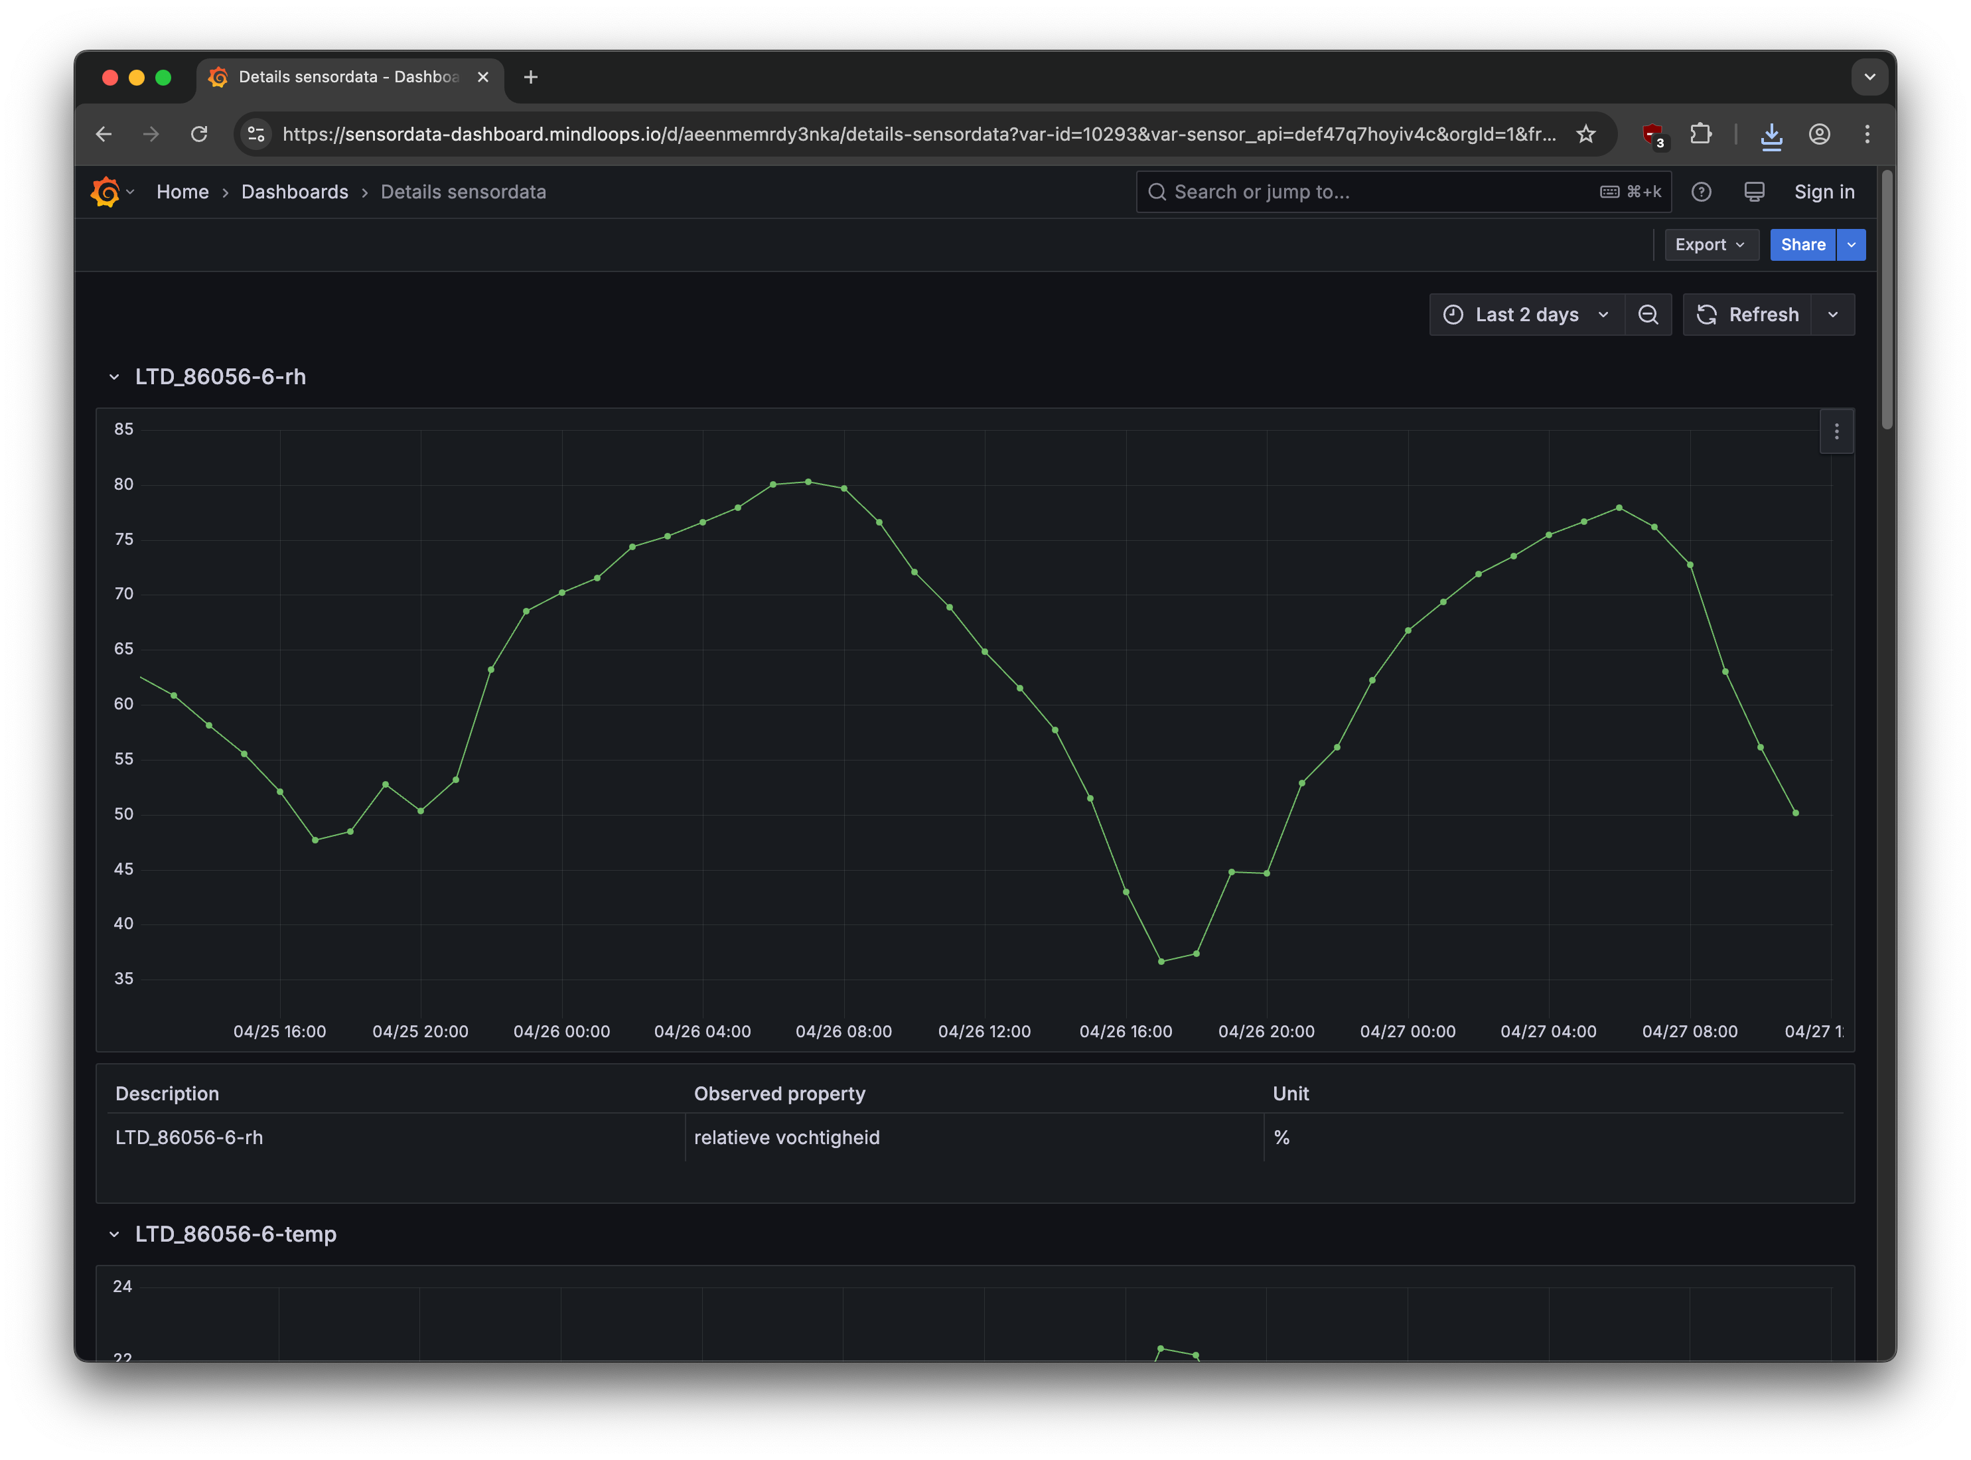This screenshot has height=1460, width=1971.
Task: Click the lowest data point near 36 on the chart
Action: coord(1161,962)
